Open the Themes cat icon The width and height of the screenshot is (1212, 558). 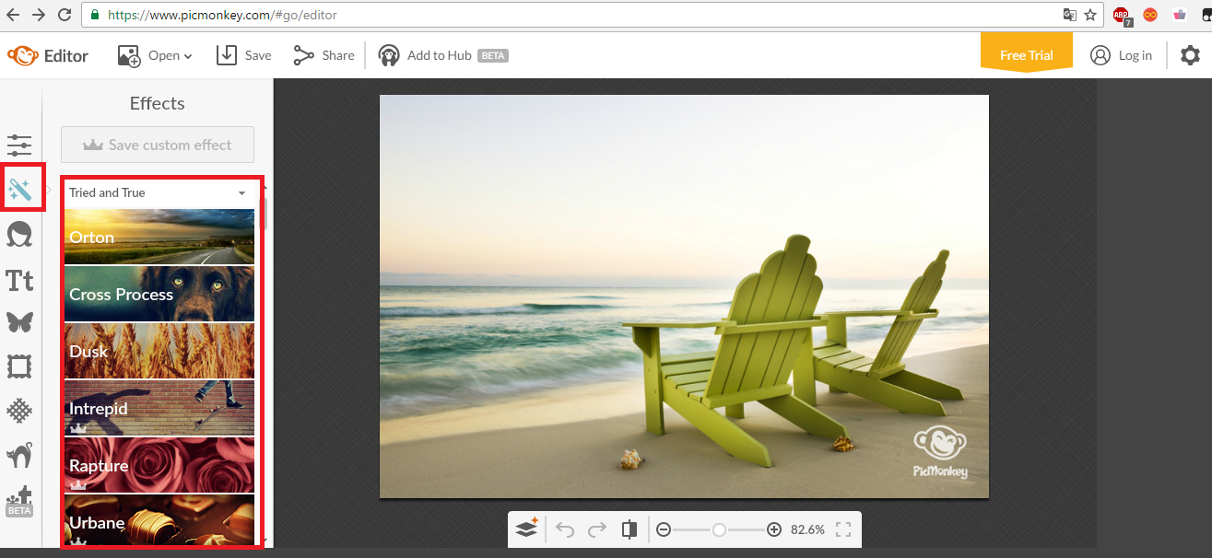[19, 455]
